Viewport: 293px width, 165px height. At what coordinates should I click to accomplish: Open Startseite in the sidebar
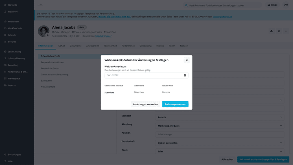coord(12,5)
